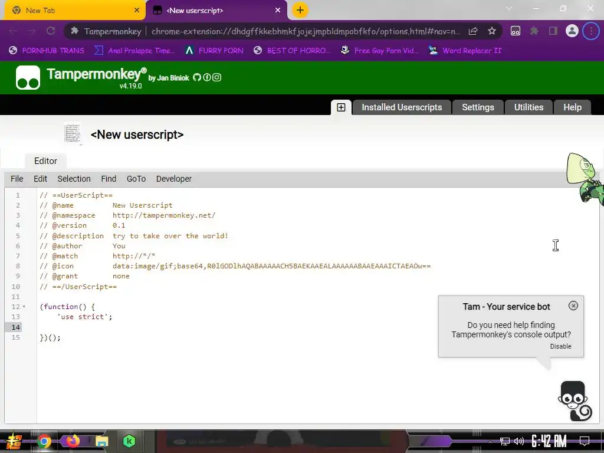Click the userscript thumbnail icon beside title
This screenshot has height=453, width=604.
(x=73, y=134)
